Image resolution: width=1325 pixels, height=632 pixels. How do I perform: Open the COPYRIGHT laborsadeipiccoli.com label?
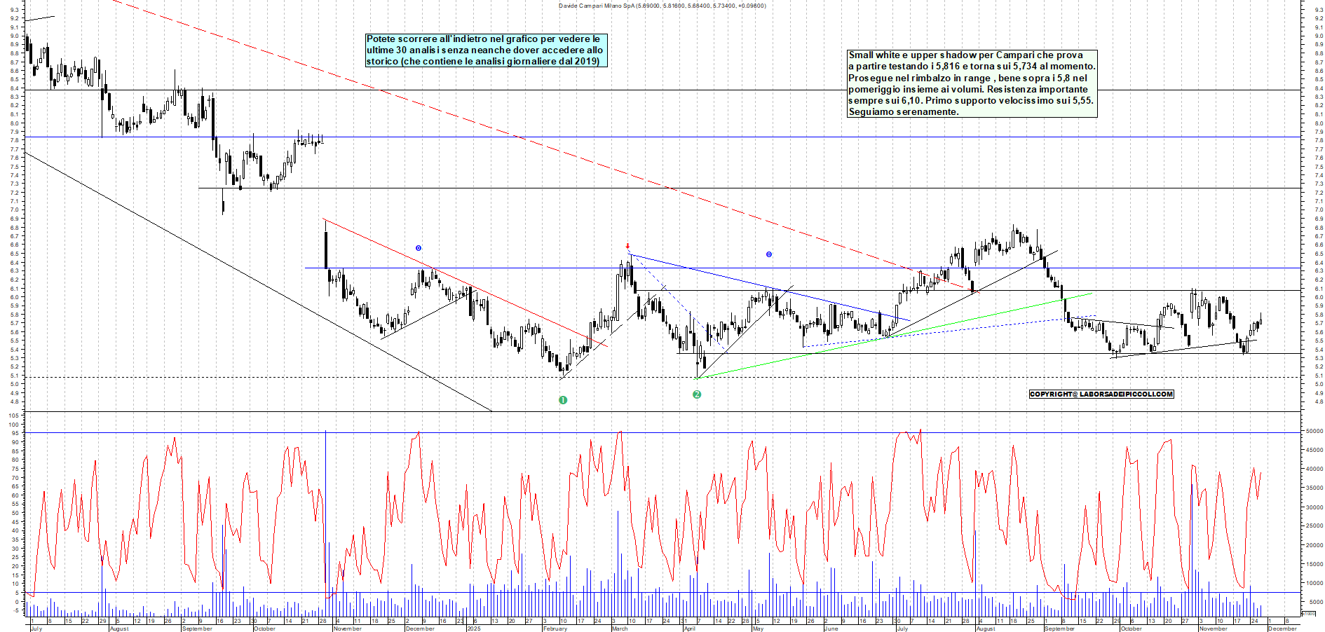[x=1101, y=394]
